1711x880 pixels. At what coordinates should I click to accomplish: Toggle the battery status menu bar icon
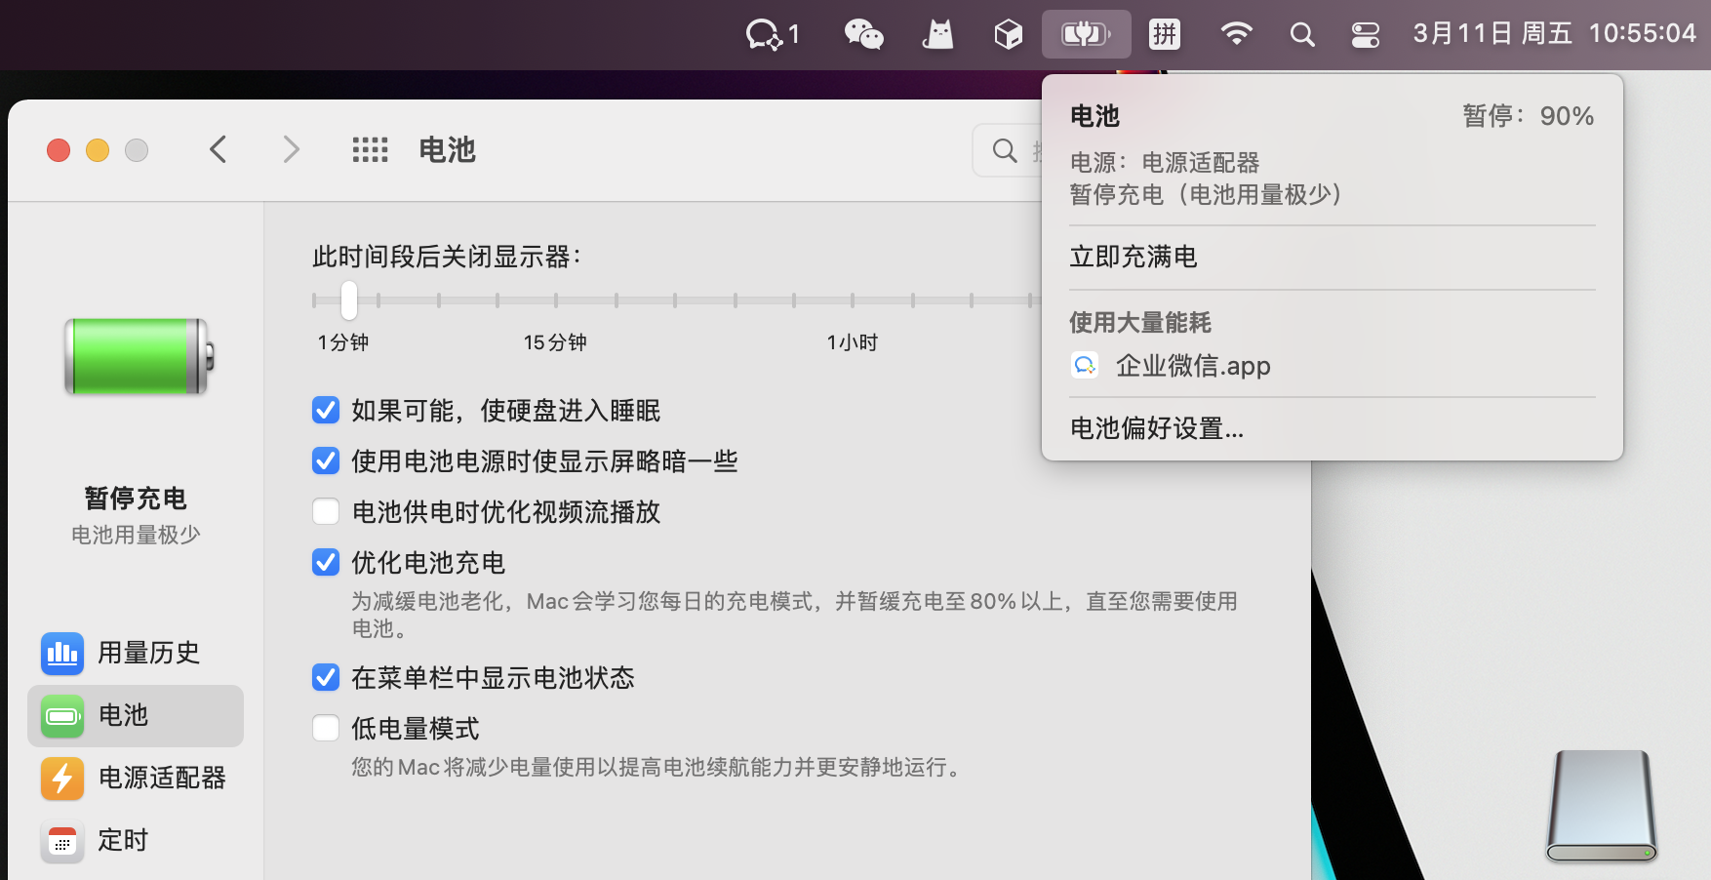1086,34
